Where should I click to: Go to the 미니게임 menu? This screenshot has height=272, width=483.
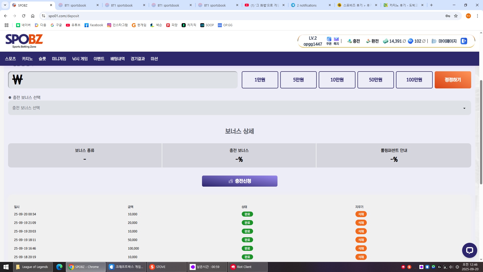(x=59, y=59)
